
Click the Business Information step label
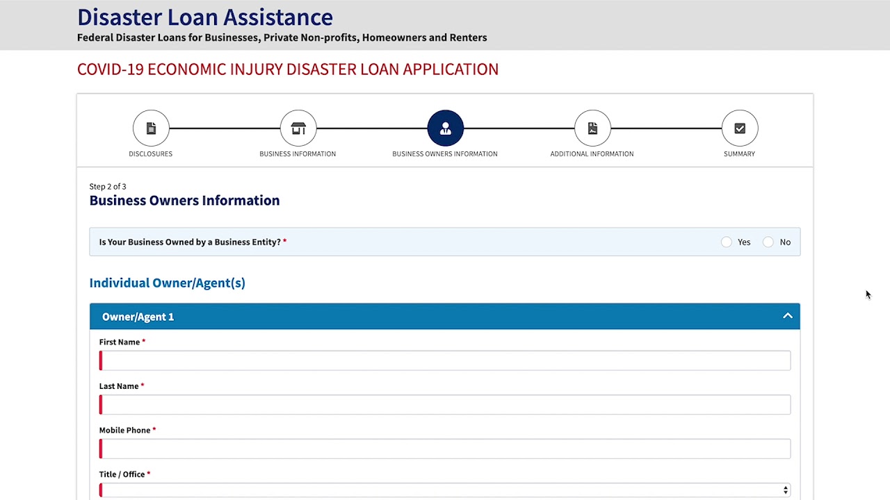[x=298, y=153]
